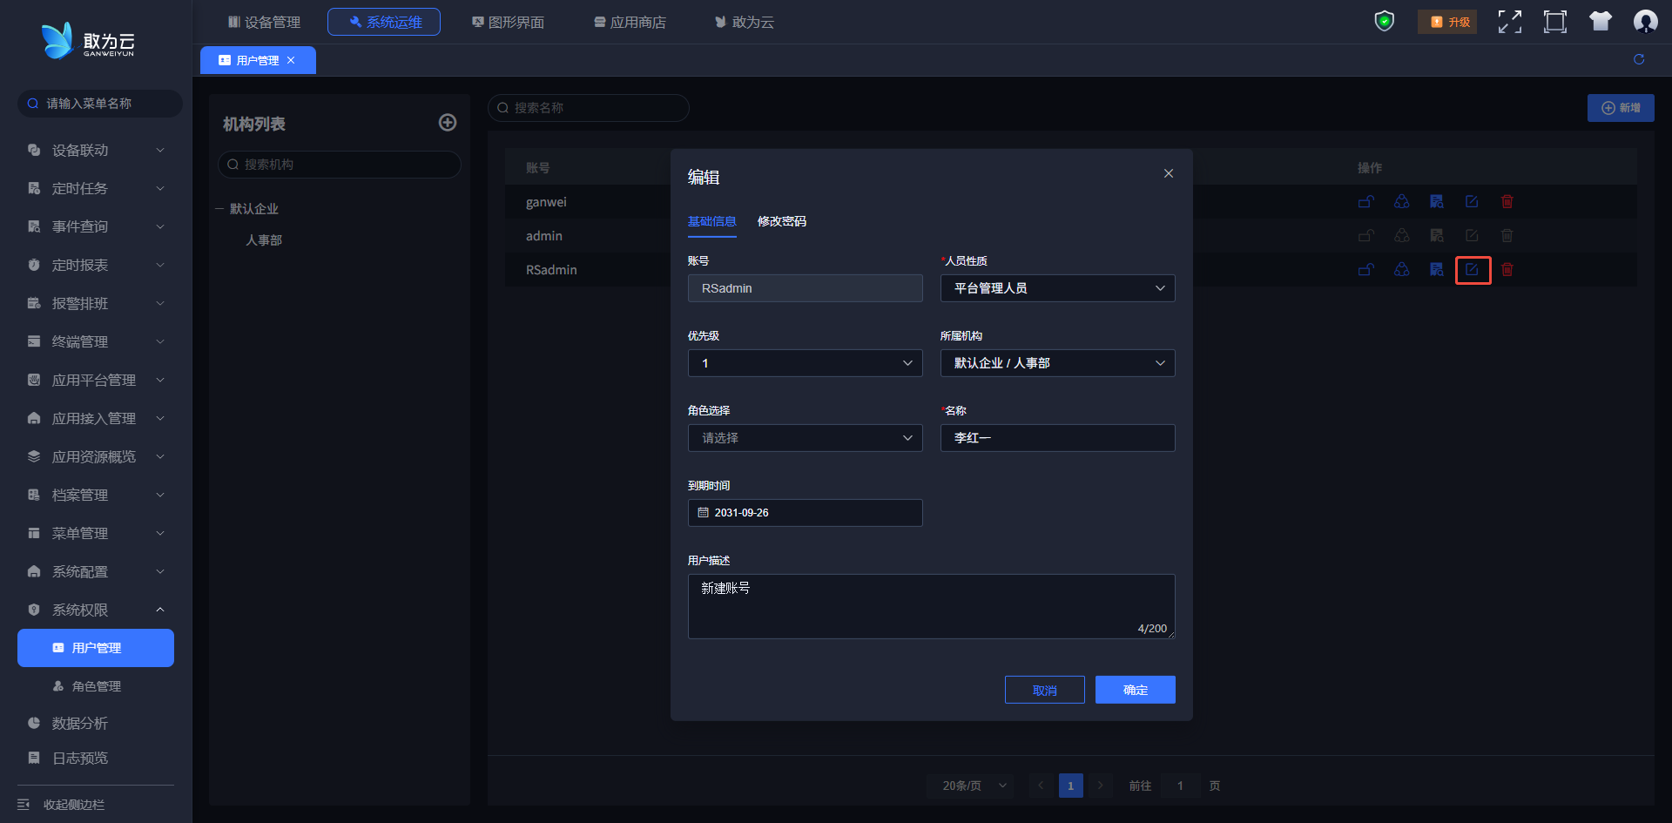Delete the RSadmin user with trash icon
Viewport: 1672px width, 823px height.
1507,270
